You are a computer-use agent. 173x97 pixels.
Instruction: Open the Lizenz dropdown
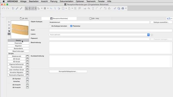(x=99, y=35)
